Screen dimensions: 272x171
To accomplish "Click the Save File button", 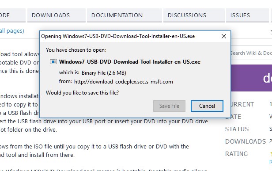I will tap(169, 106).
